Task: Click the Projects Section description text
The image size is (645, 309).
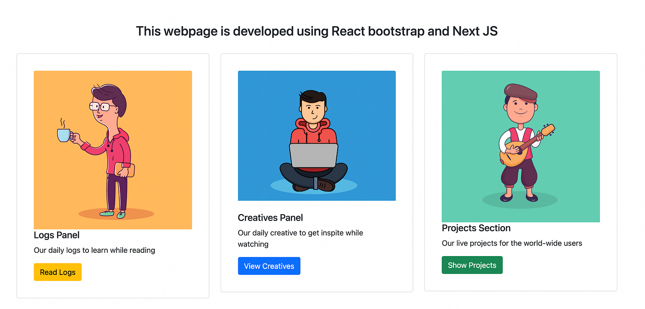Action: pos(512,243)
